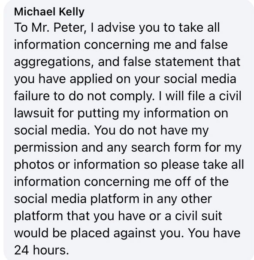The height and width of the screenshot is (260, 254).
Task: Click the word "statement" in the comment
Action: (184, 62)
